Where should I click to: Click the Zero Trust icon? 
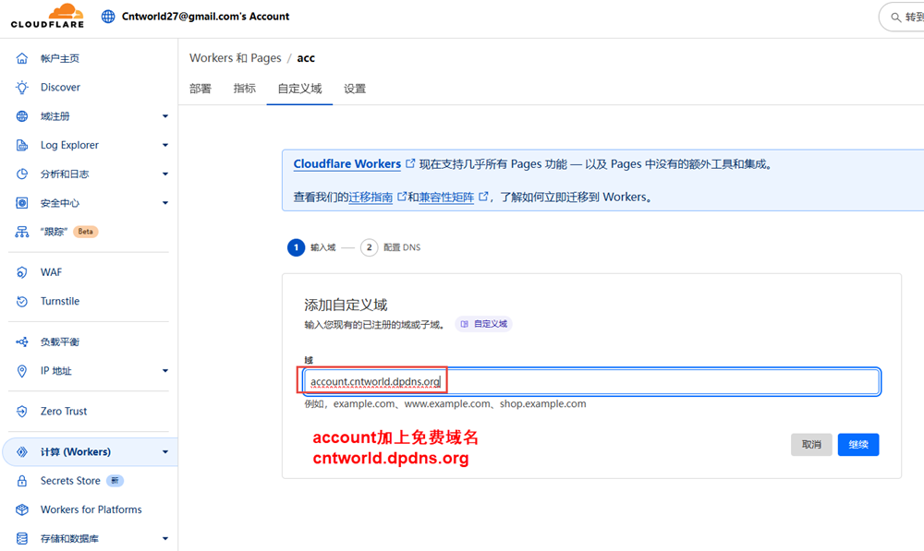[22, 412]
